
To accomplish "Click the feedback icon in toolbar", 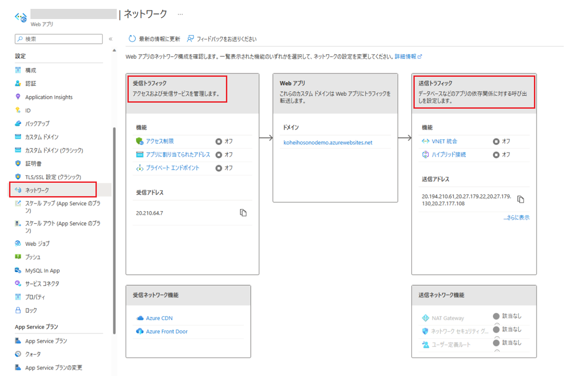I will point(190,39).
